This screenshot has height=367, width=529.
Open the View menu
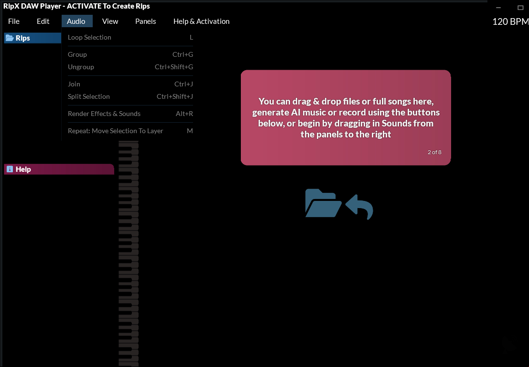110,21
